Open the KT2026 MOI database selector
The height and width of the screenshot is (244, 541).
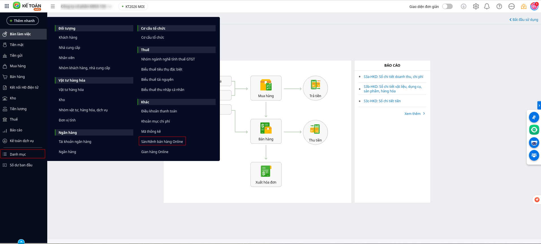click(x=133, y=6)
